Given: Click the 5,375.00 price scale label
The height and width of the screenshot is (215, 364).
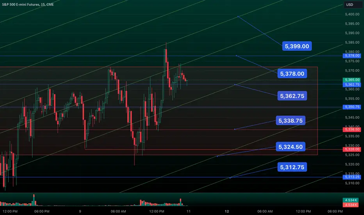Looking at the screenshot, I should [x=352, y=61].
